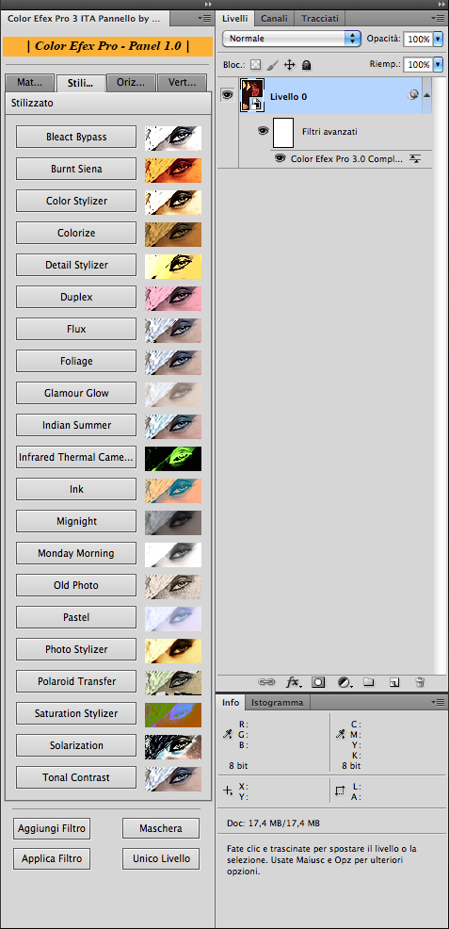Create a new group folder icon
The image size is (449, 929).
pos(369,682)
